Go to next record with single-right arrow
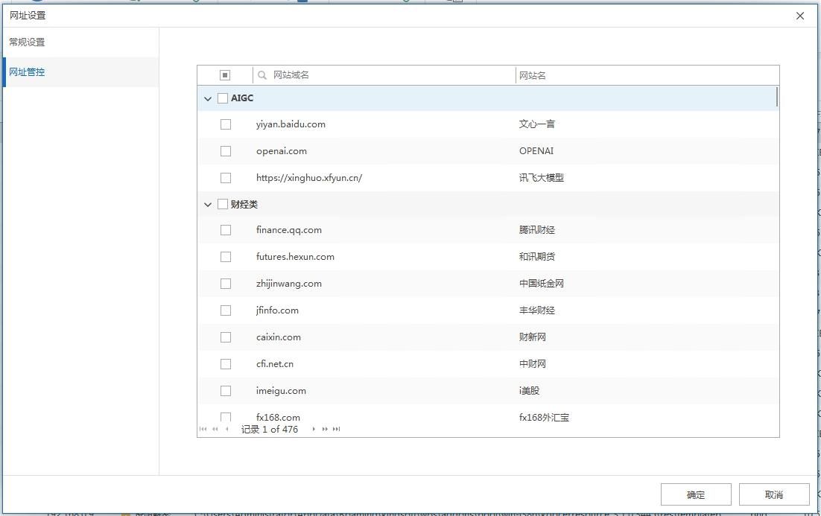This screenshot has height=516, width=821. coord(314,429)
